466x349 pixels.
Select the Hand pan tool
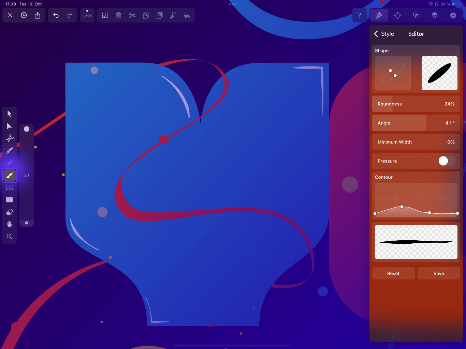(10, 224)
